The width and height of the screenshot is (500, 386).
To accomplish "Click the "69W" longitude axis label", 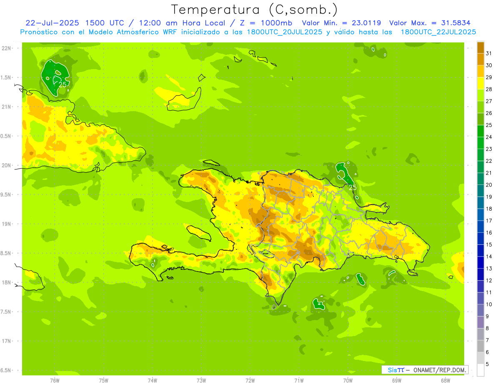I will [397, 381].
